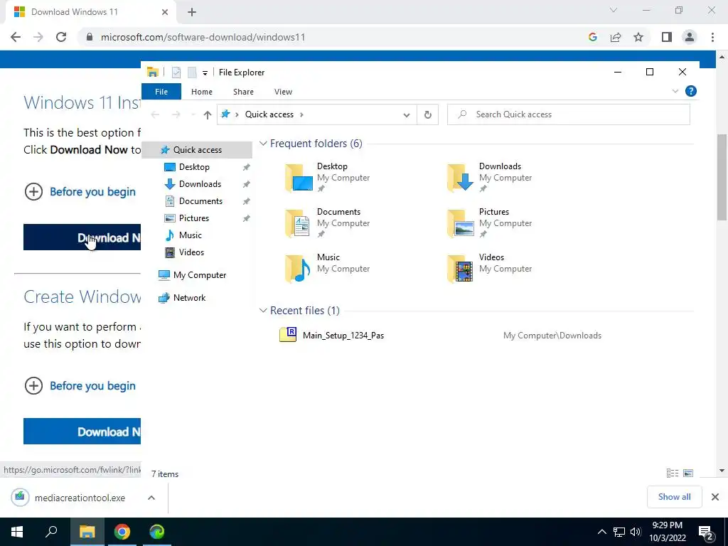This screenshot has width=728, height=546.
Task: Select the Music folder icon in Frequent folders
Action: click(298, 268)
